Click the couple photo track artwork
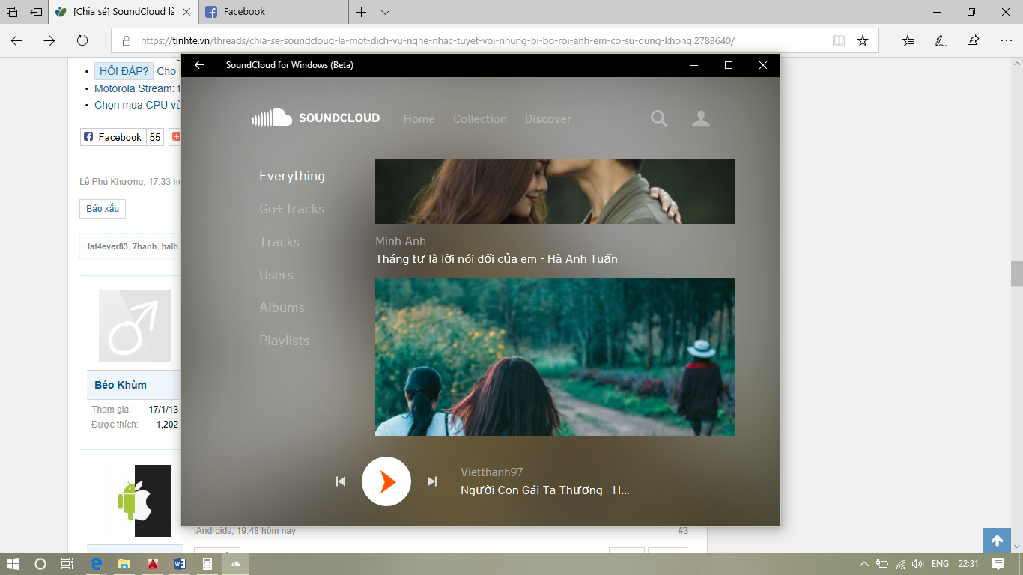Image resolution: width=1023 pixels, height=575 pixels. click(x=555, y=192)
